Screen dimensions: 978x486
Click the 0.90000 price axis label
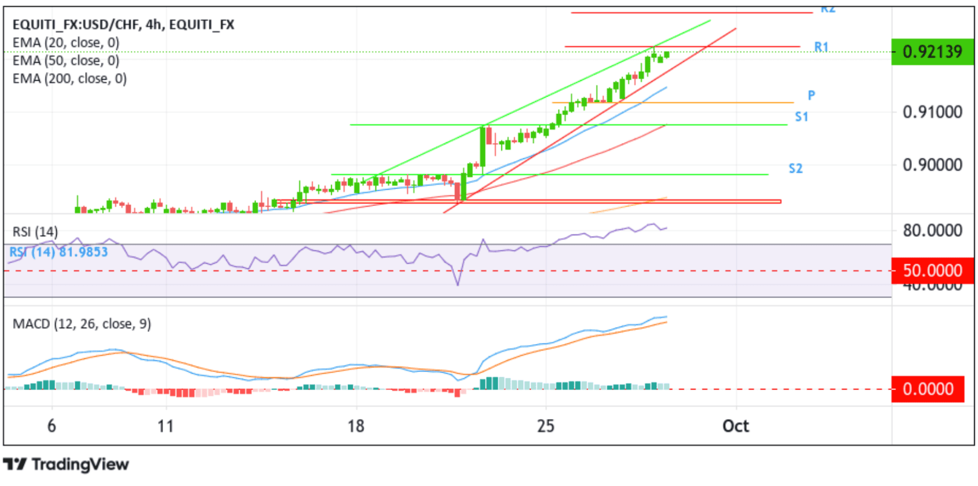932,165
